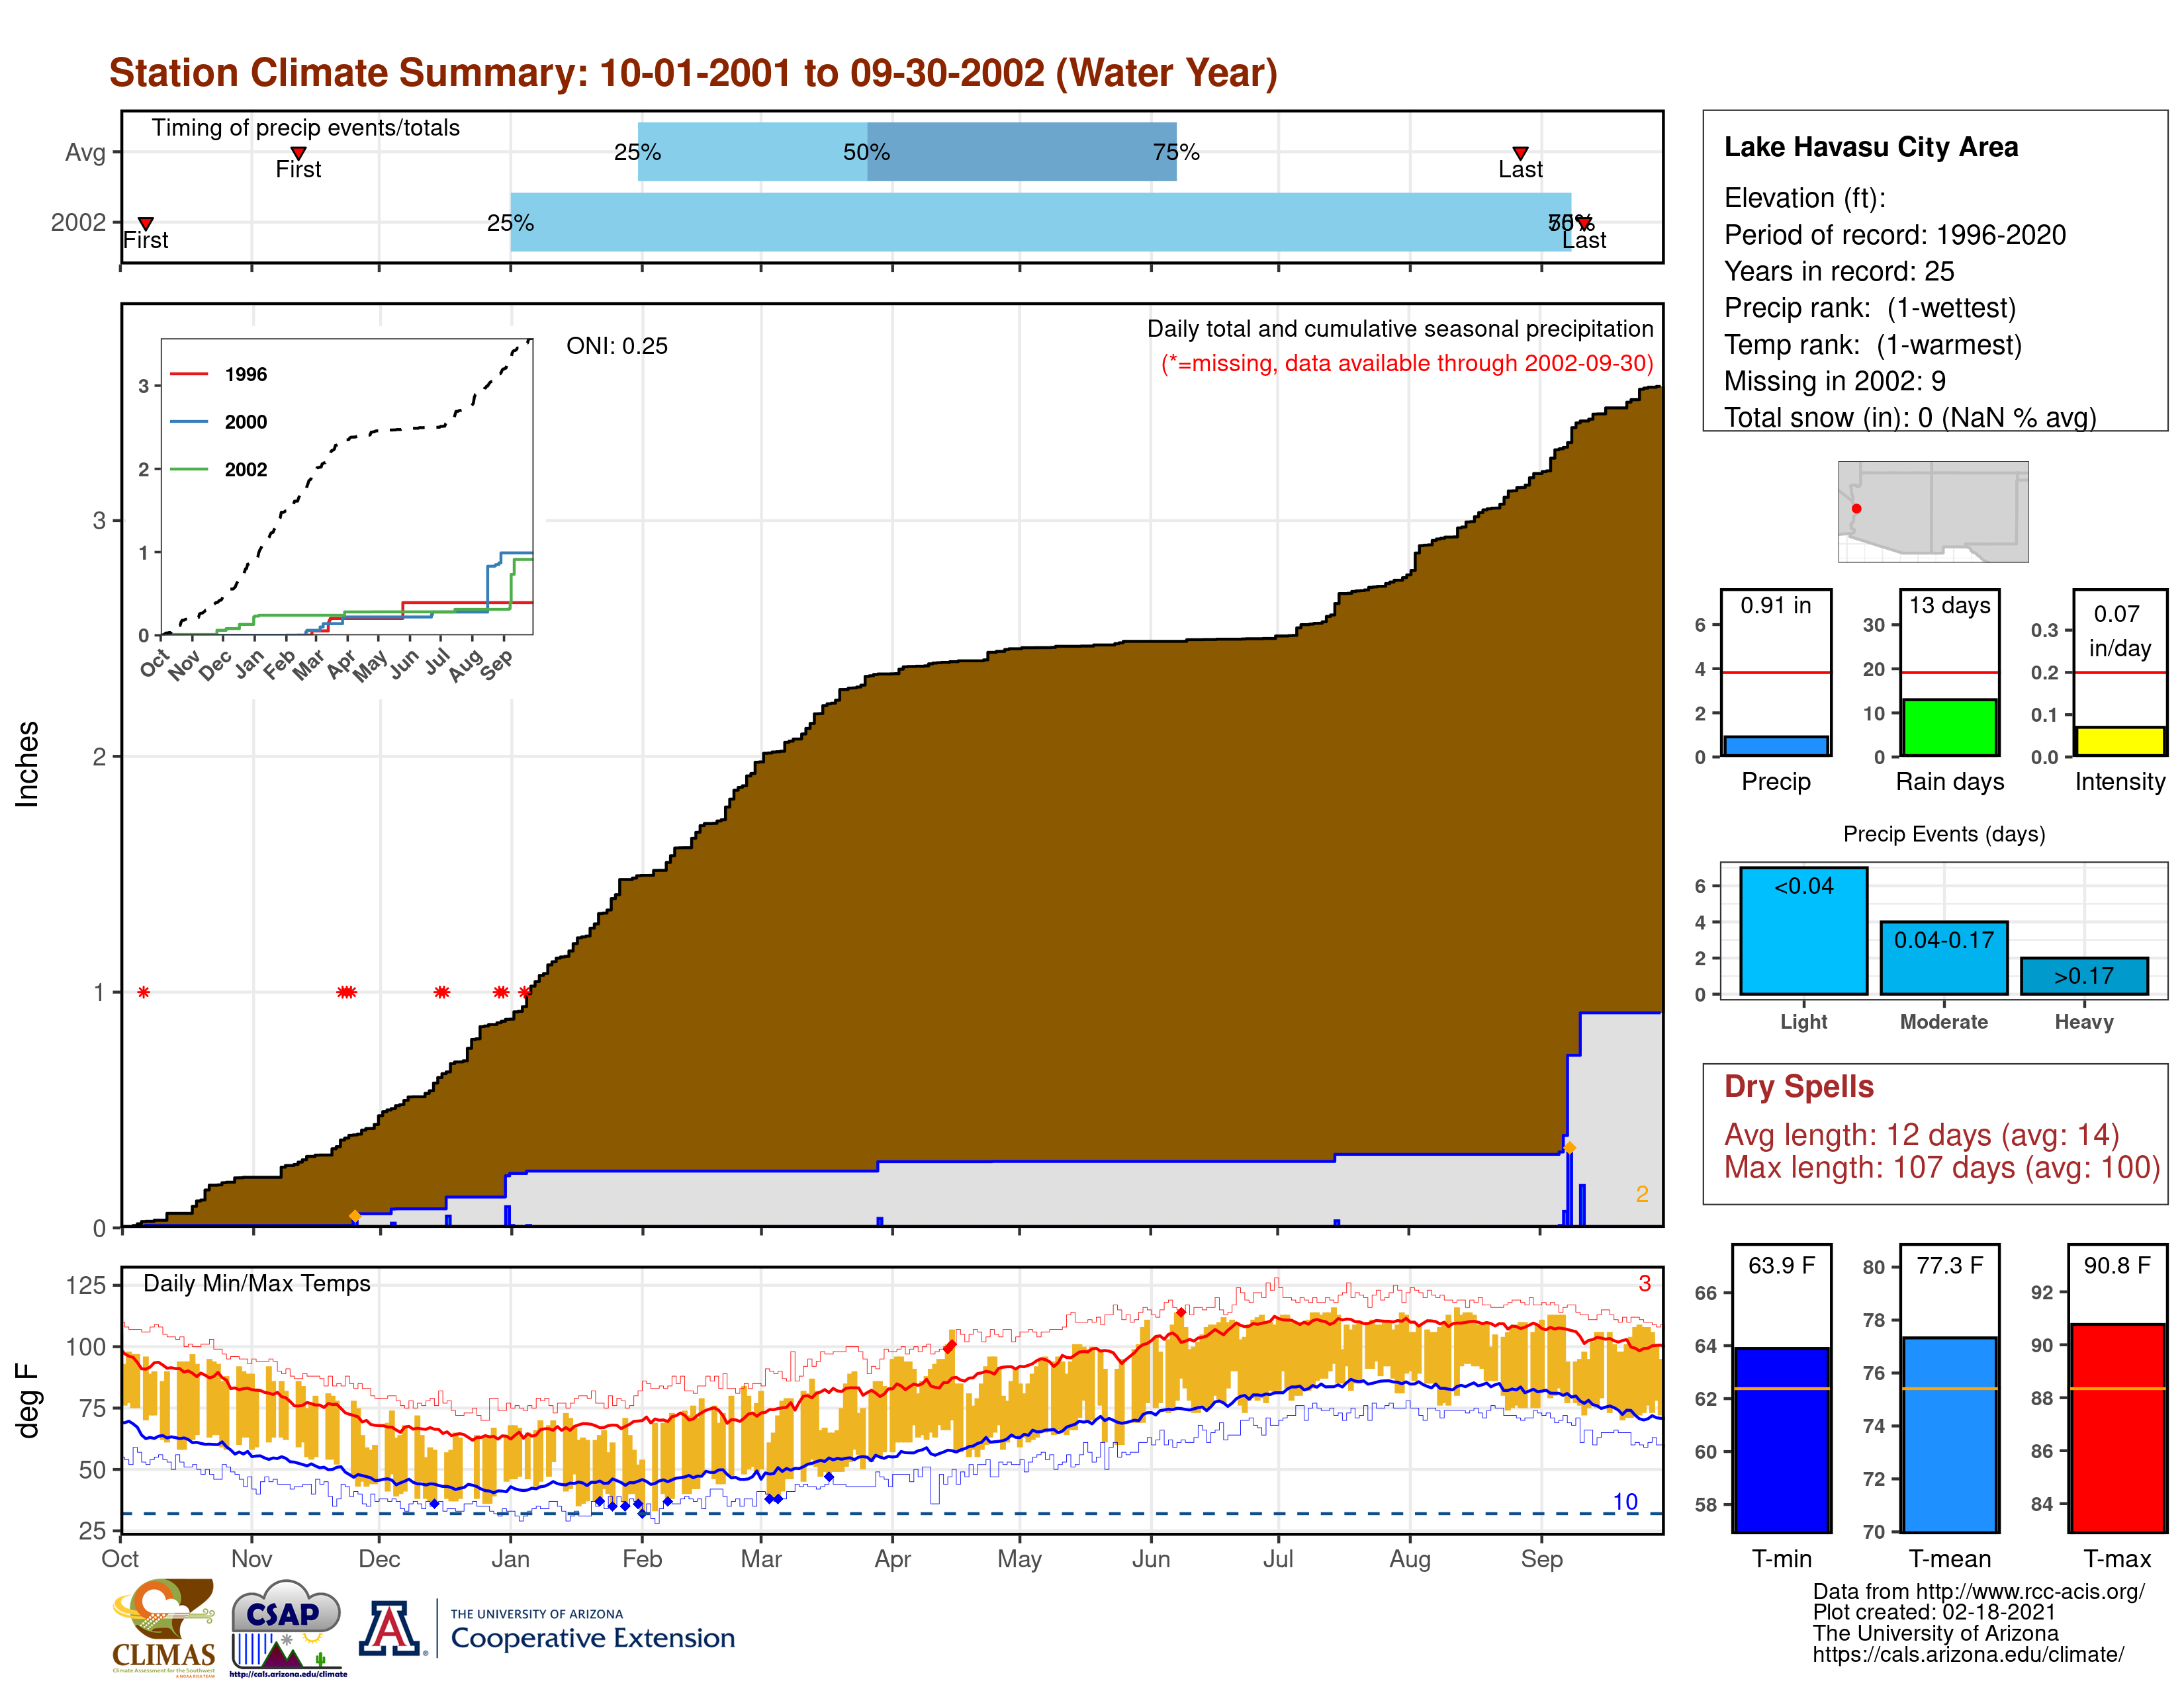Viewport: 2184px width, 1687px height.
Task: Click the 'Dry Spells' heading
Action: [1798, 1086]
